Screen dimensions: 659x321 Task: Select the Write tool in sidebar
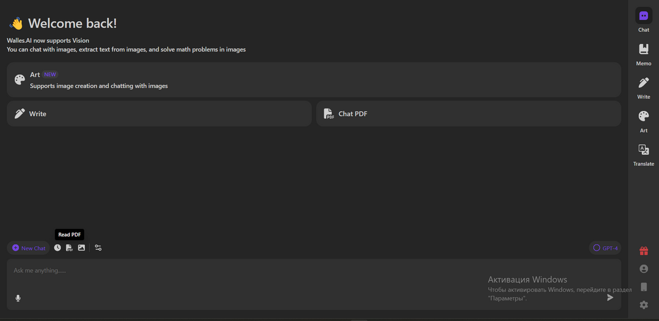coord(644,84)
